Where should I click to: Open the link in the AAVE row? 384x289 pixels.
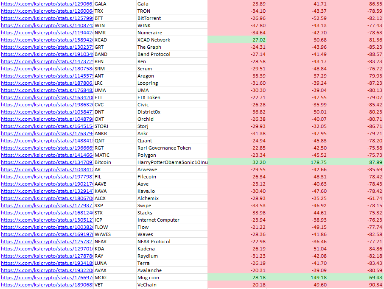[x=47, y=184]
